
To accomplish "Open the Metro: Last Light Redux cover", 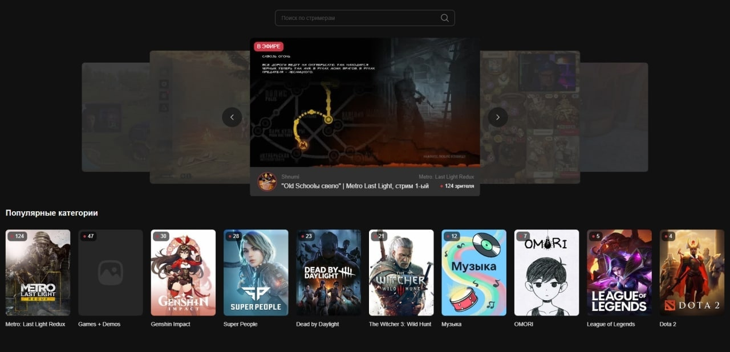I will coord(38,273).
